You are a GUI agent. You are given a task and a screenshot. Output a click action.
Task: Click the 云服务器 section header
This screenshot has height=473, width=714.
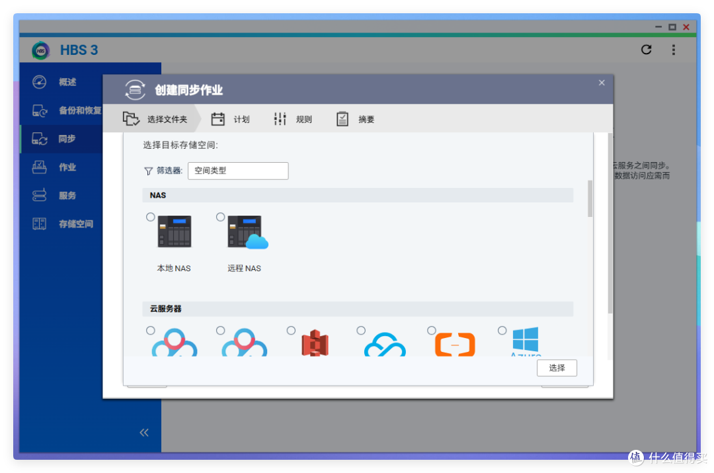click(358, 309)
